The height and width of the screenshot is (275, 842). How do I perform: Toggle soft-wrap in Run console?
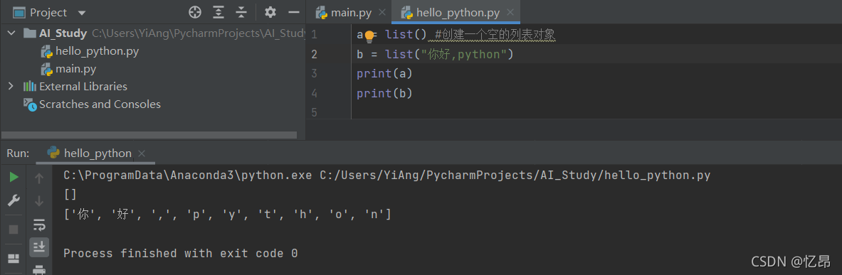click(39, 225)
